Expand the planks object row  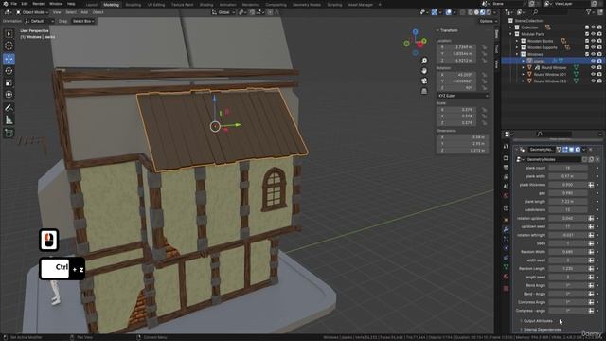(524, 61)
